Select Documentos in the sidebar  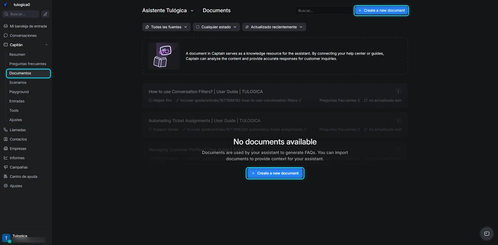click(x=28, y=73)
